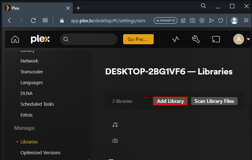
Task: Open Activity pulse icon in Plex header
Action: point(176,39)
